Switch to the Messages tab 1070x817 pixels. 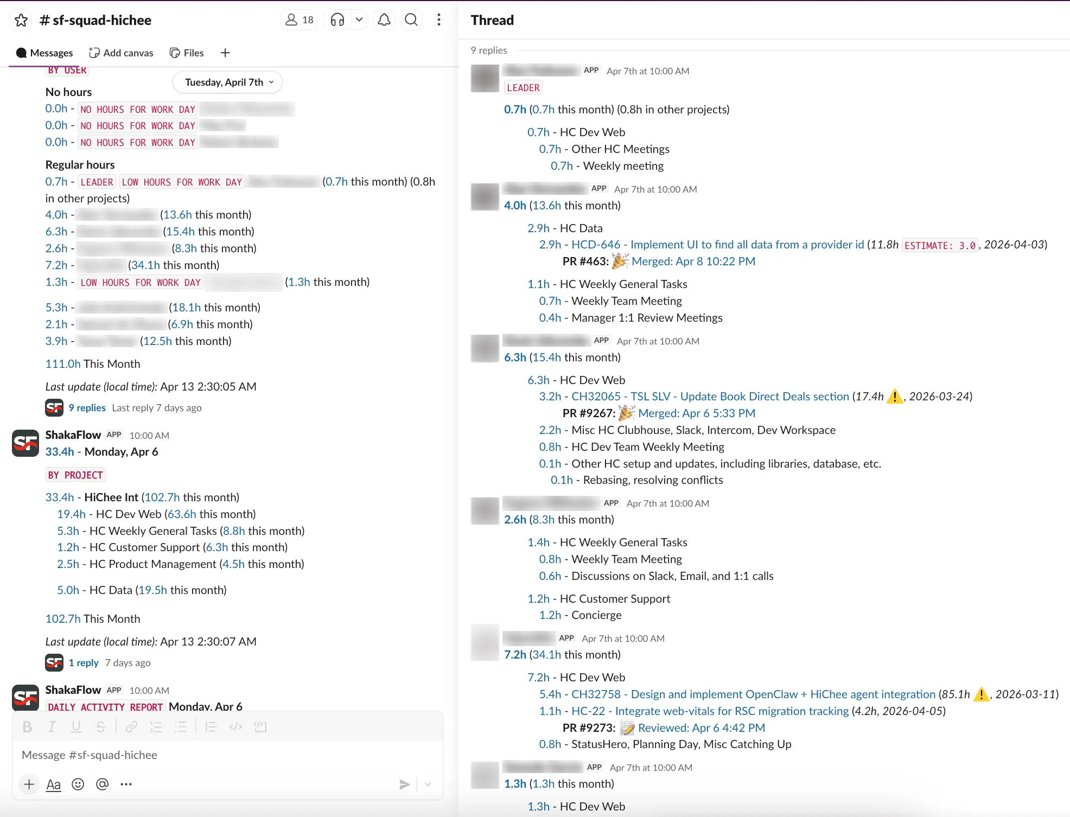[x=44, y=53]
